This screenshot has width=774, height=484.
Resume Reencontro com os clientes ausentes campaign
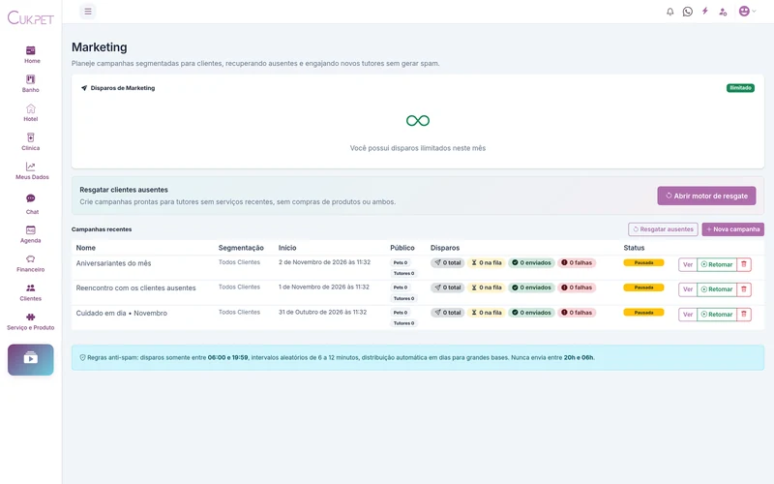[x=717, y=289]
